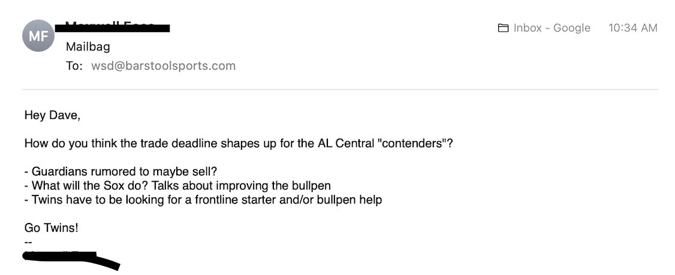
Task: Click the trade deadline question sentence
Action: click(238, 144)
